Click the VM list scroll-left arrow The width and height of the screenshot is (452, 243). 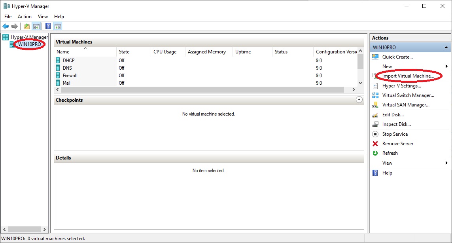57,90
